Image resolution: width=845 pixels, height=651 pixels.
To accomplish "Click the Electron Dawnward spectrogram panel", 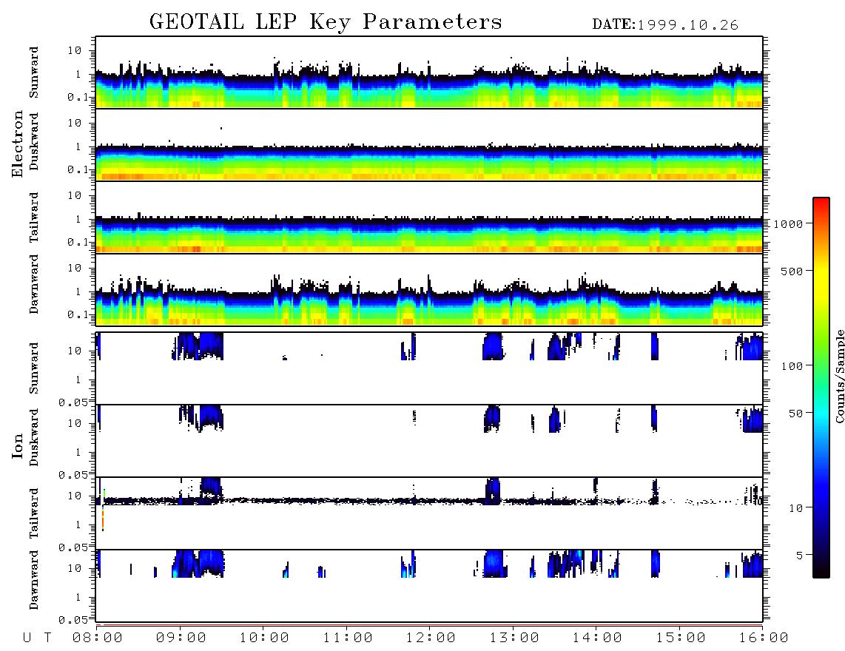I will 429,289.
